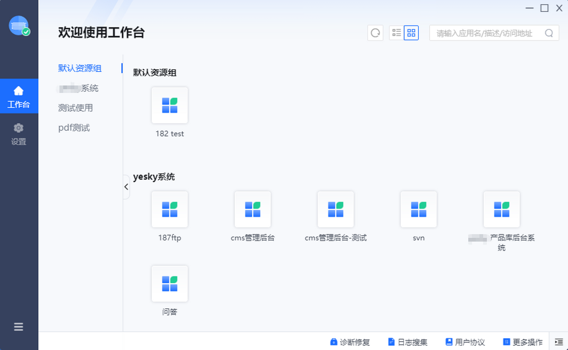Maximize the window
The height and width of the screenshot is (350, 568).
click(544, 8)
